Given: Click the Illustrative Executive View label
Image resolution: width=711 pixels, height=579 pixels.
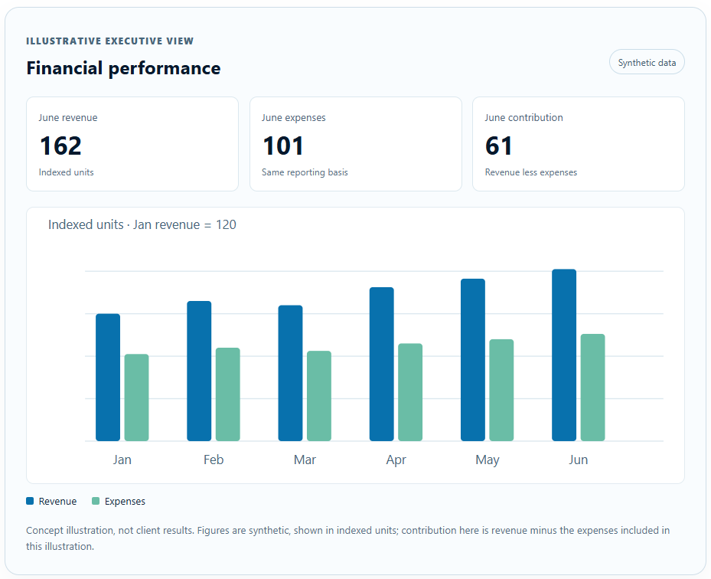Looking at the screenshot, I should pyautogui.click(x=109, y=41).
